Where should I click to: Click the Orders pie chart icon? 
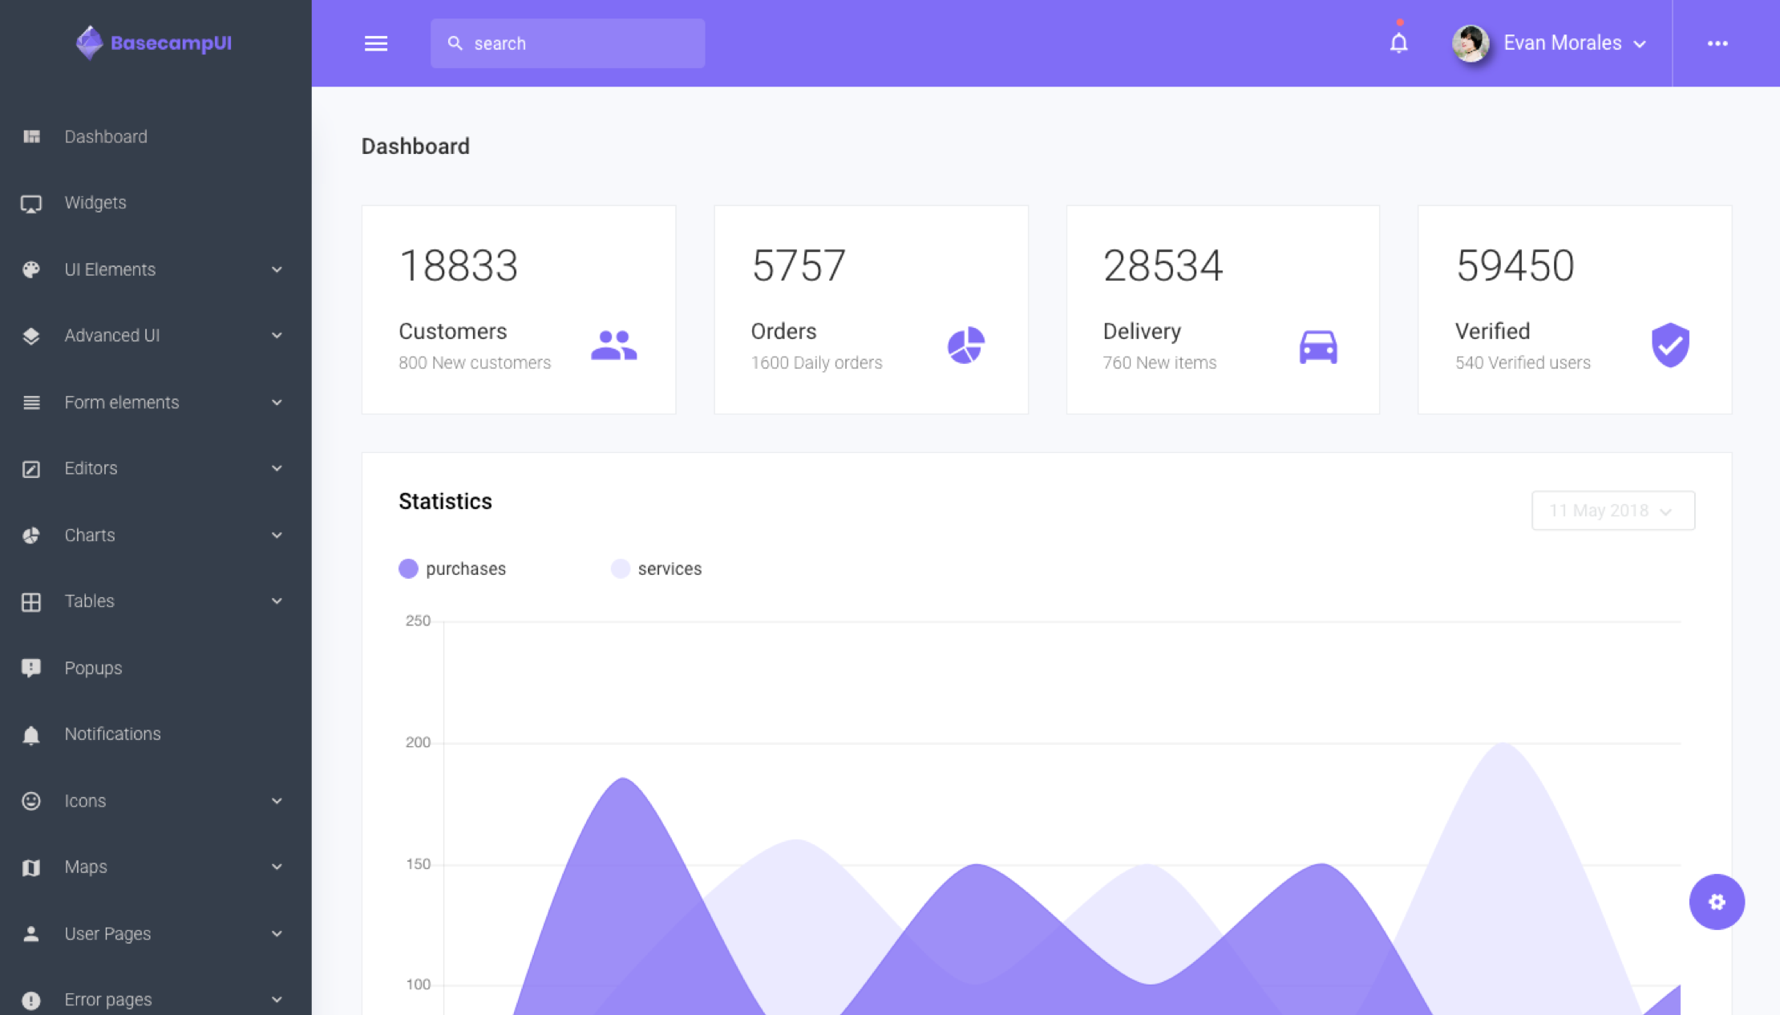965,346
